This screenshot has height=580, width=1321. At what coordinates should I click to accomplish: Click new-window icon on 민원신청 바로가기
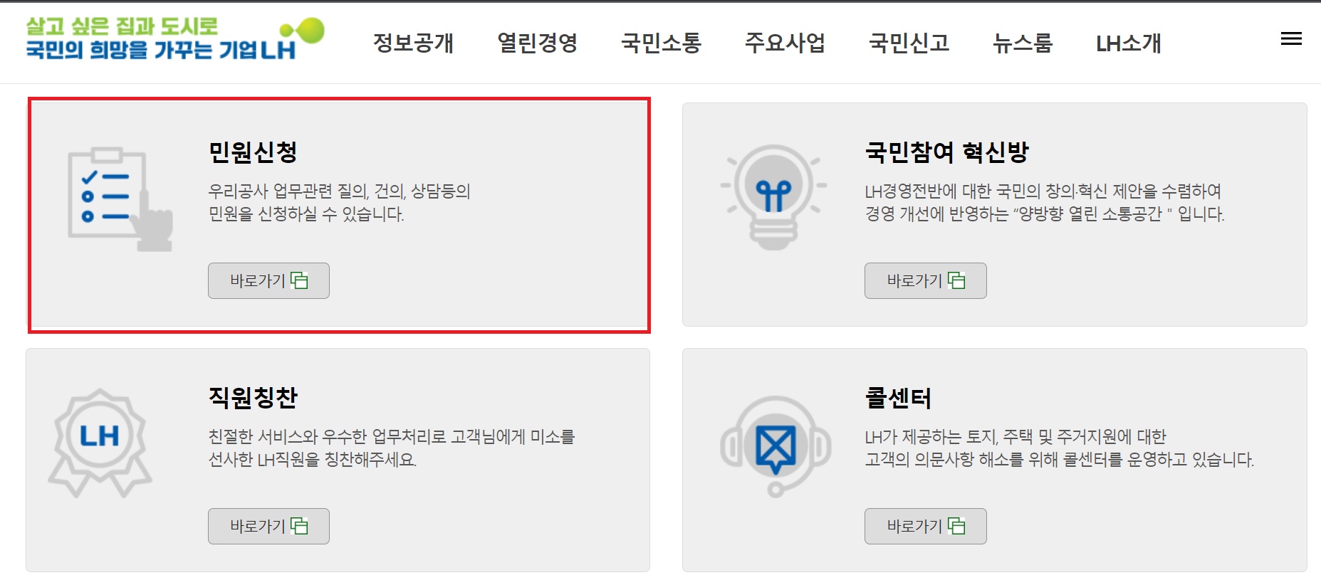point(299,280)
